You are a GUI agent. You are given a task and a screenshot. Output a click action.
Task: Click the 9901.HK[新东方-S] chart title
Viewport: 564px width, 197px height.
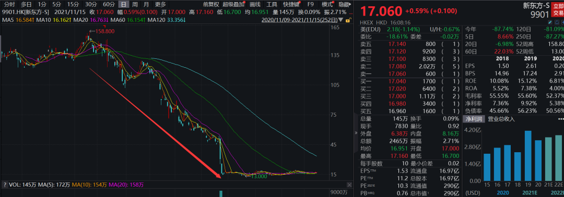tap(26, 12)
